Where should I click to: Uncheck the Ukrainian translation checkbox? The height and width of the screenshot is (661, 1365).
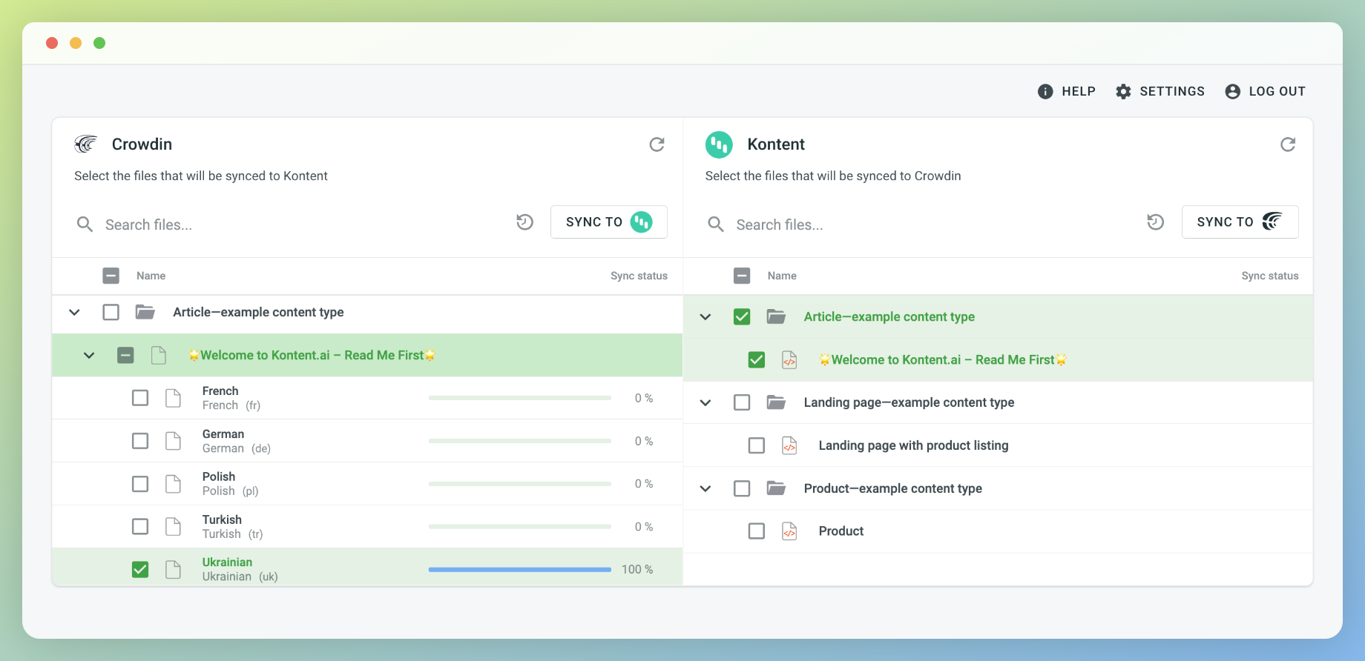click(140, 569)
